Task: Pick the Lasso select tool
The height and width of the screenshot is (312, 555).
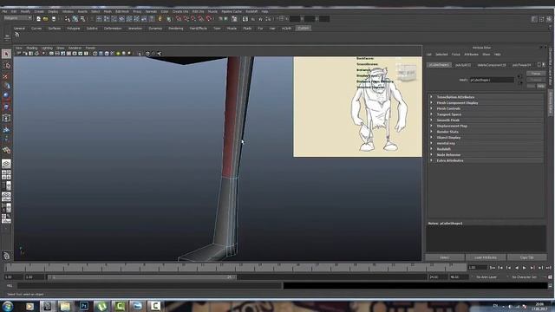Action: [x=6, y=65]
